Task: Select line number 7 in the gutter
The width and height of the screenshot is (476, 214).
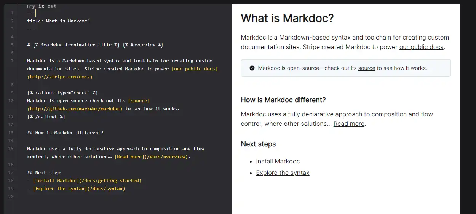Action: coord(12,61)
